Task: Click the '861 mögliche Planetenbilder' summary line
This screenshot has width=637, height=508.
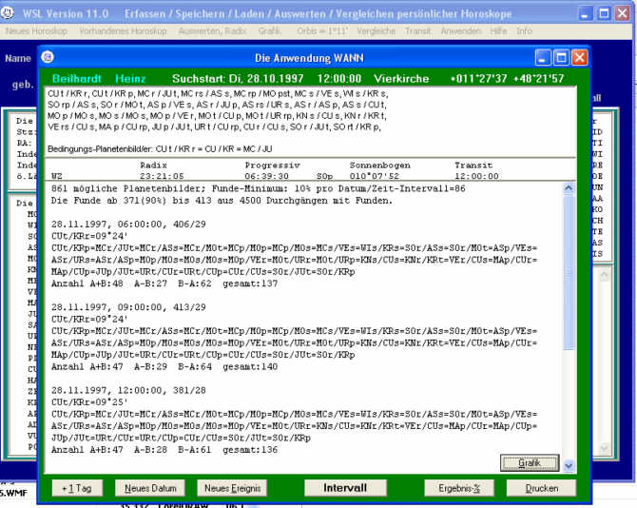Action: click(258, 188)
